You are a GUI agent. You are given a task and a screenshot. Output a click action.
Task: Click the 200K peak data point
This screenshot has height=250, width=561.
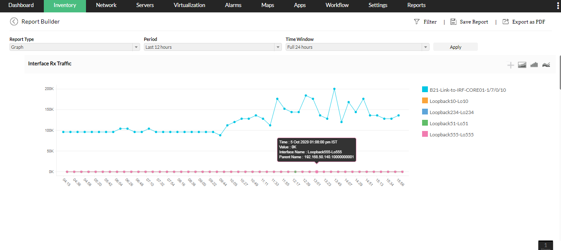[x=334, y=89]
